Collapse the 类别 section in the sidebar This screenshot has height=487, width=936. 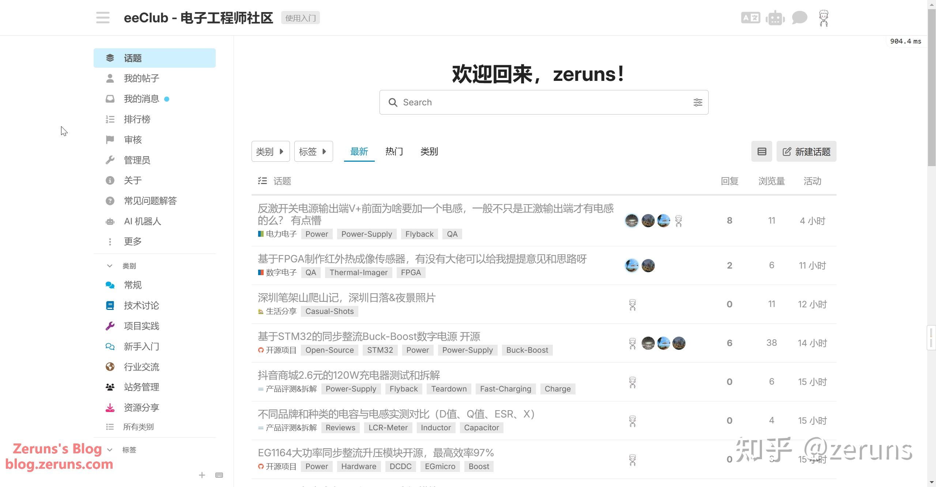109,266
